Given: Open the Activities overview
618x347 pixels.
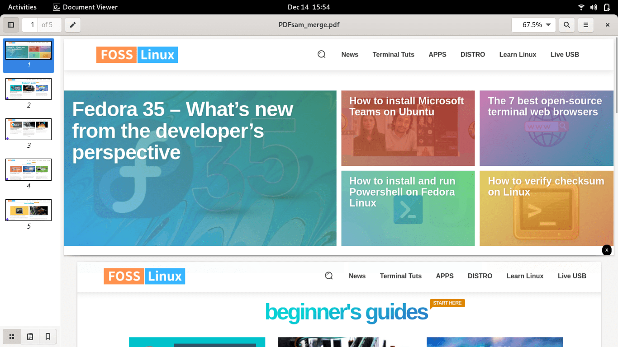Looking at the screenshot, I should click(x=22, y=7).
